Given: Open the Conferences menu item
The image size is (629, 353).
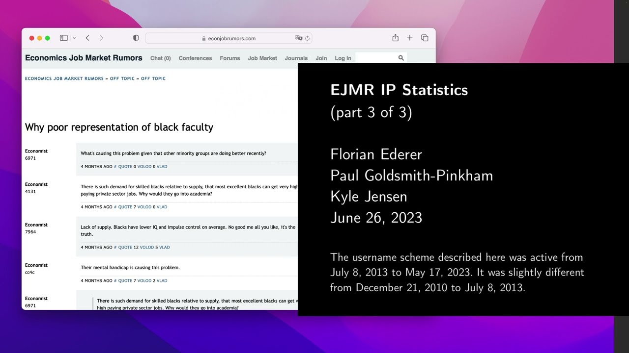Looking at the screenshot, I should [x=195, y=58].
